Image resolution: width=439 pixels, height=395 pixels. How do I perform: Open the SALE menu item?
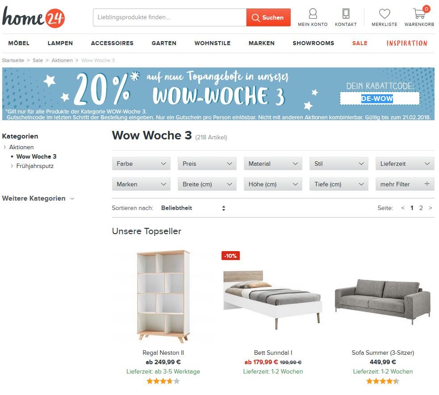pos(360,43)
